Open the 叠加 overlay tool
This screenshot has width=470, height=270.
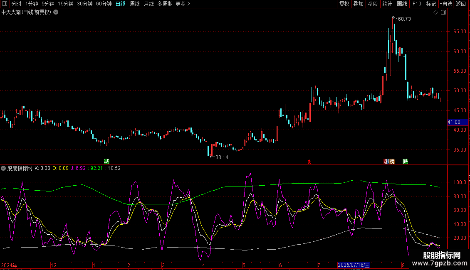pyautogui.click(x=359, y=4)
